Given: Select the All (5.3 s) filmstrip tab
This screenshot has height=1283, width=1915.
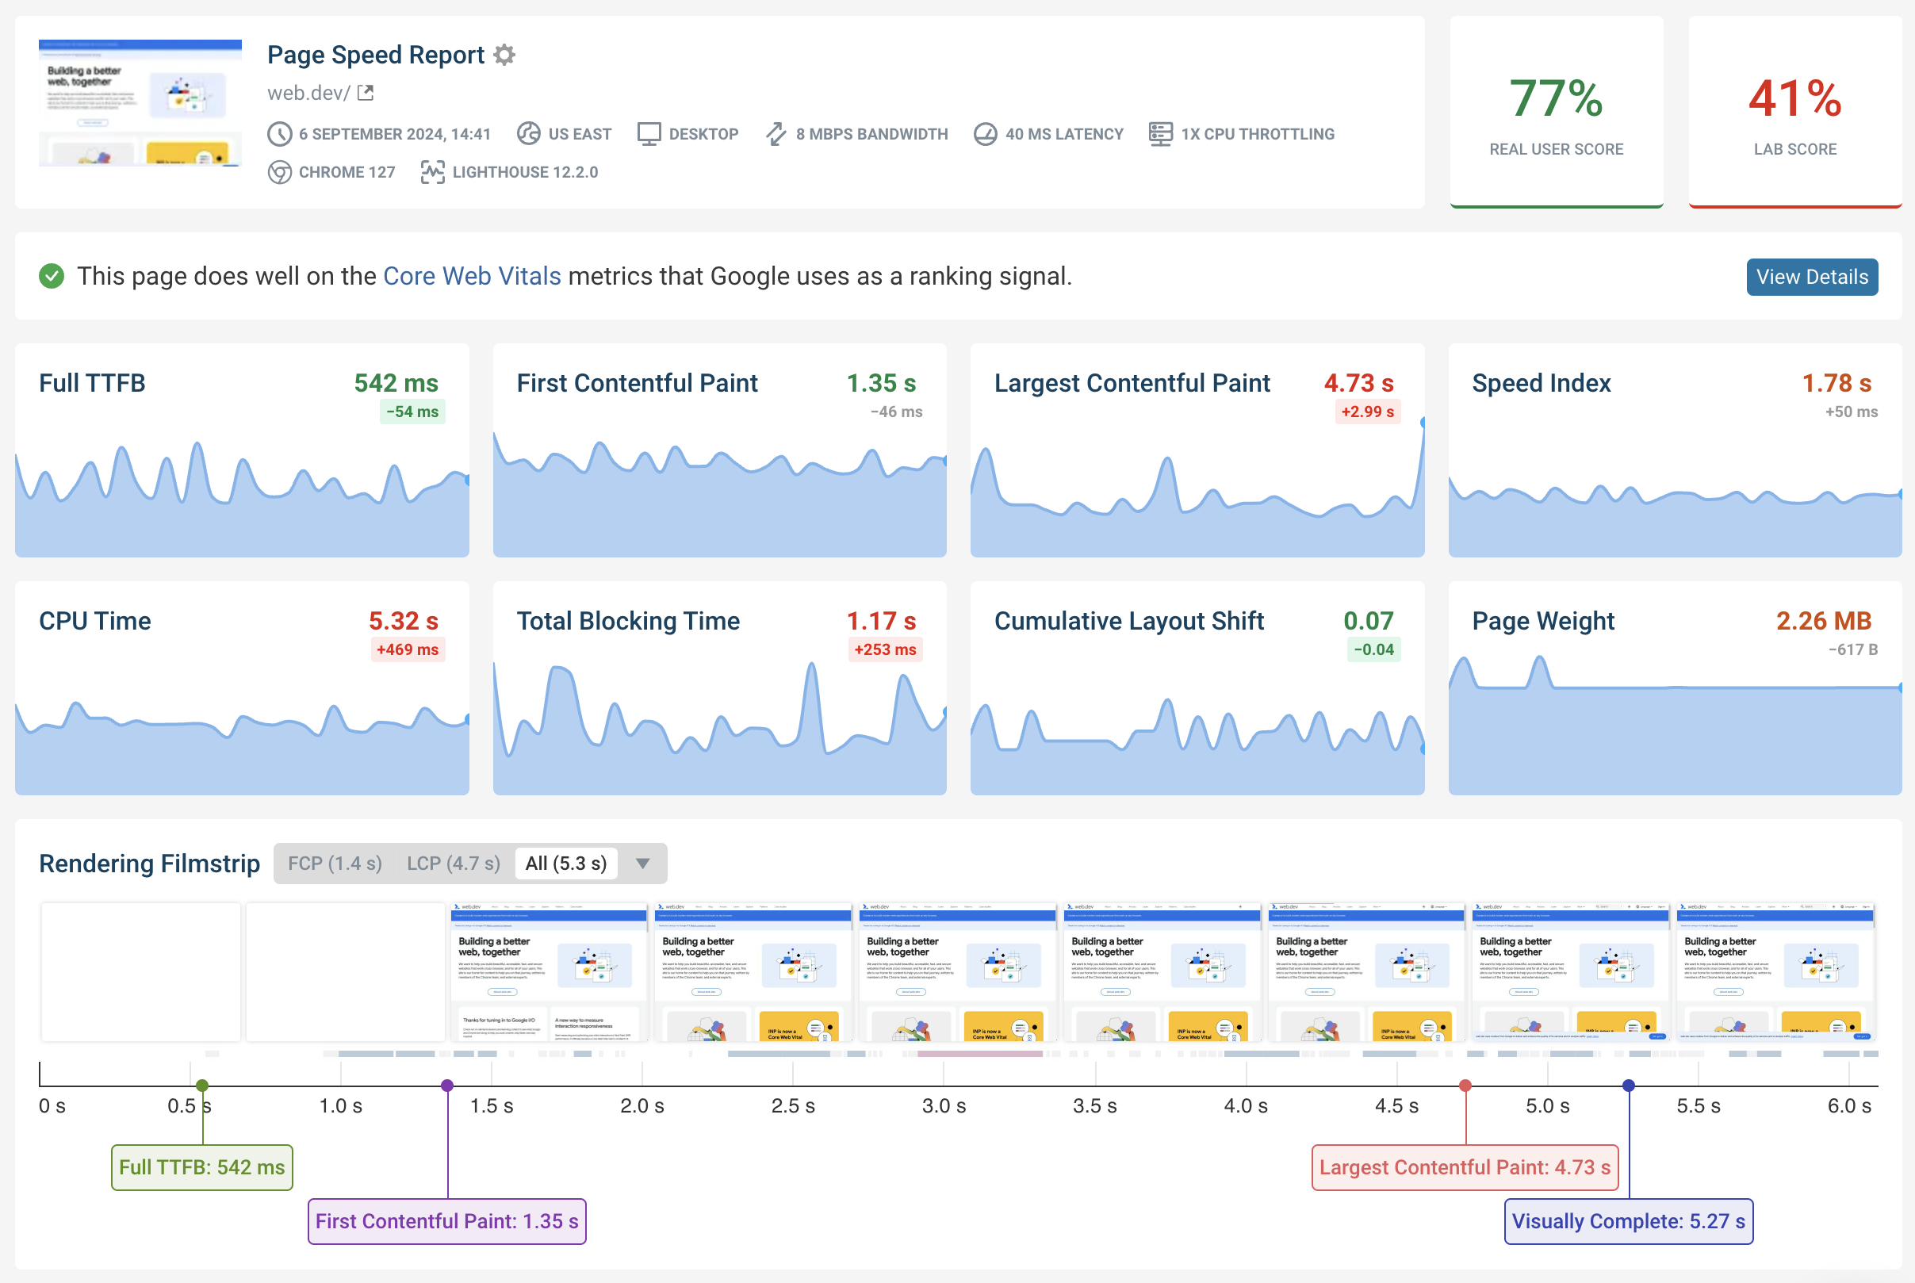Looking at the screenshot, I should point(566,864).
